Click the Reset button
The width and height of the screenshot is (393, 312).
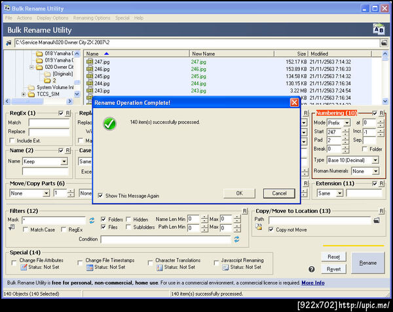click(333, 257)
